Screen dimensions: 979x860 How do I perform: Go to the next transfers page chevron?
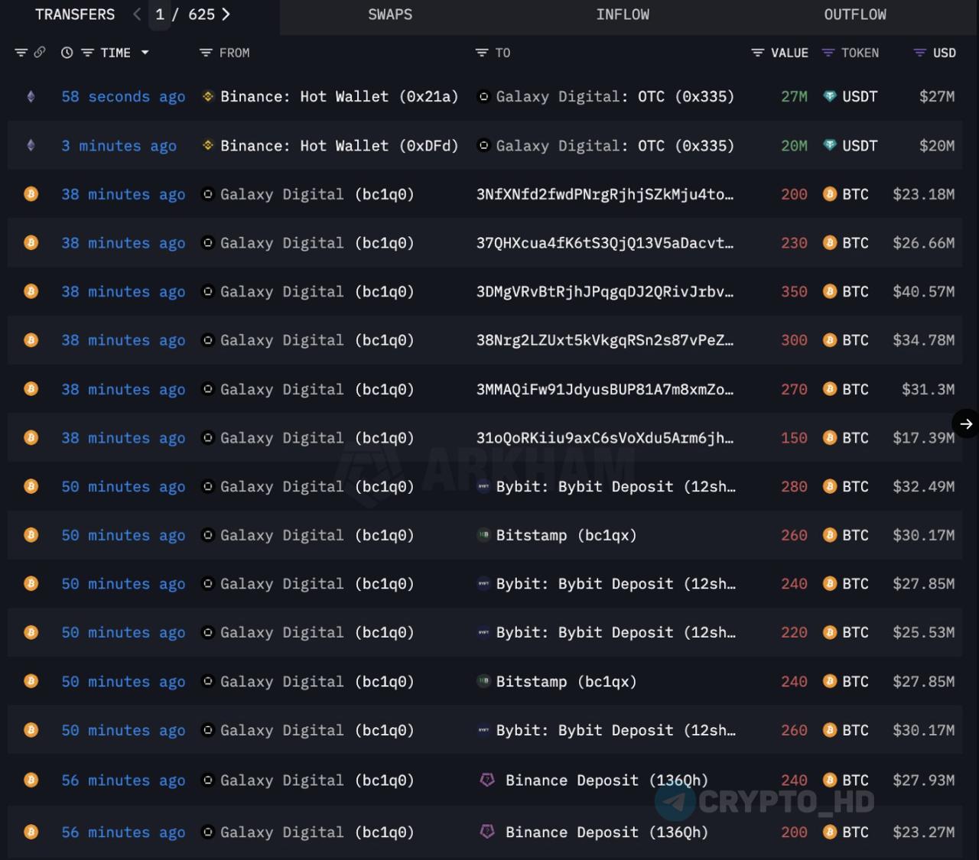tap(226, 15)
